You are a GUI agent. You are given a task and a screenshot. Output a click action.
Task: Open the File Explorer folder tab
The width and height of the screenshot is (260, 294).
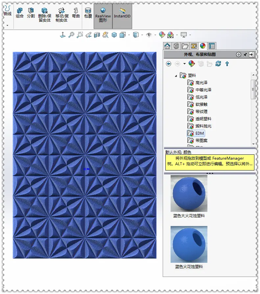[x=185, y=46]
